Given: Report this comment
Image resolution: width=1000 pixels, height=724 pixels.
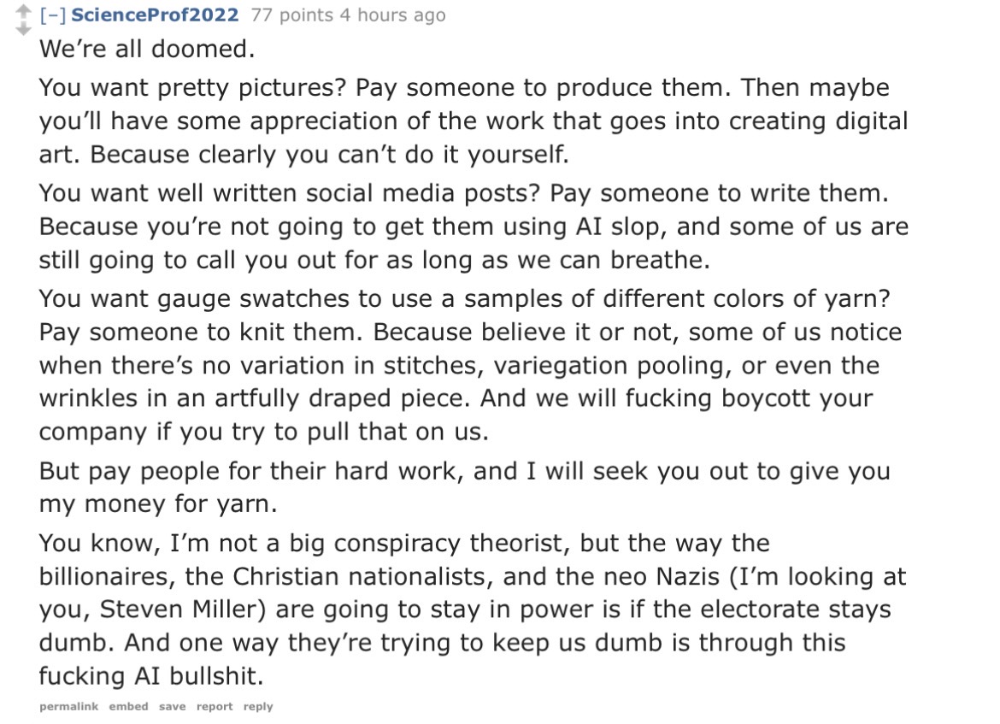Looking at the screenshot, I should (215, 706).
